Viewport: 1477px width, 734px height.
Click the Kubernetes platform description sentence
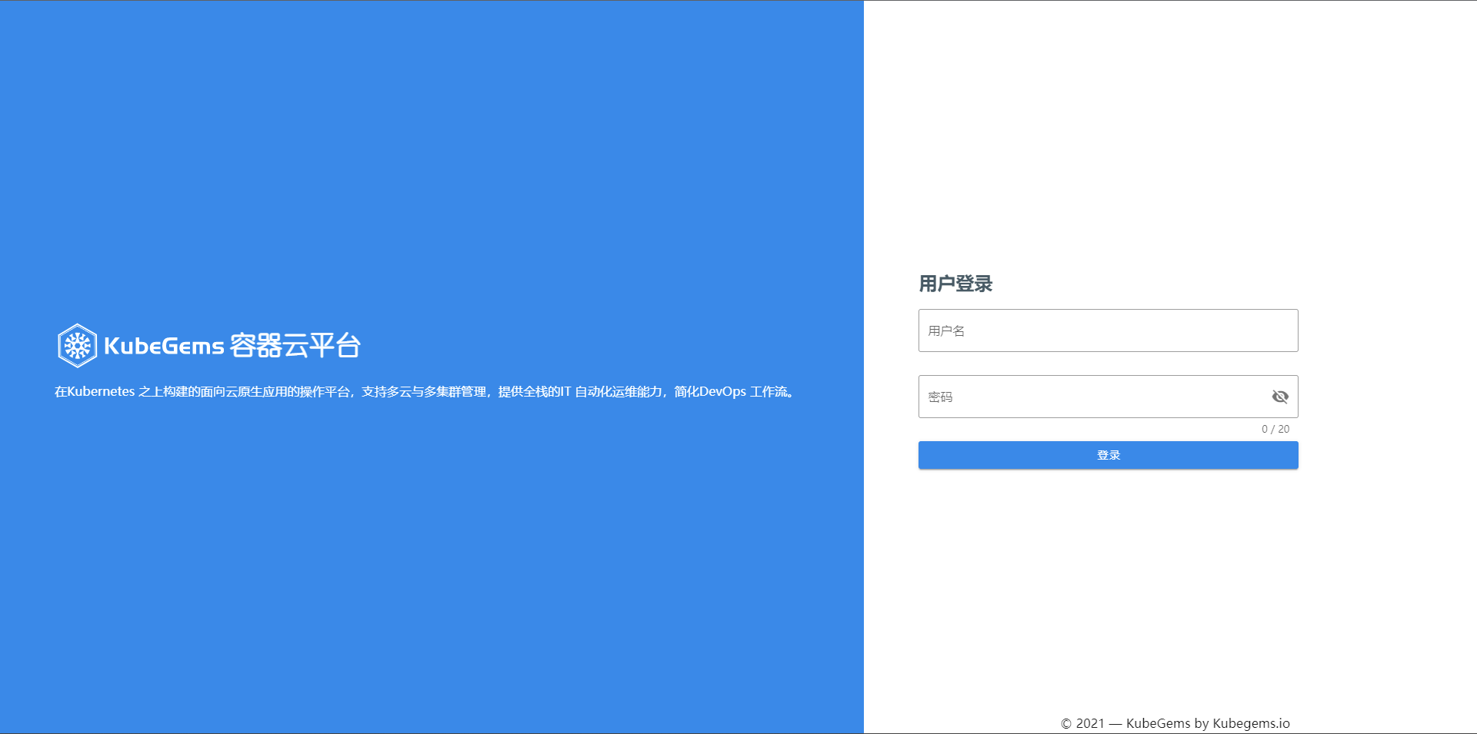425,392
